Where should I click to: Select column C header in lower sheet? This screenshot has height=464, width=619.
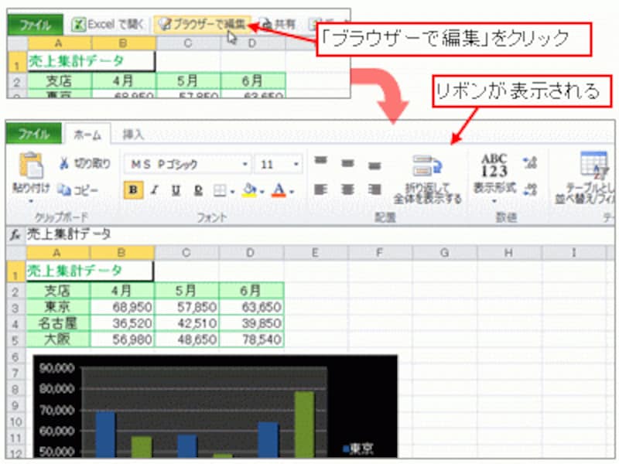pos(186,253)
